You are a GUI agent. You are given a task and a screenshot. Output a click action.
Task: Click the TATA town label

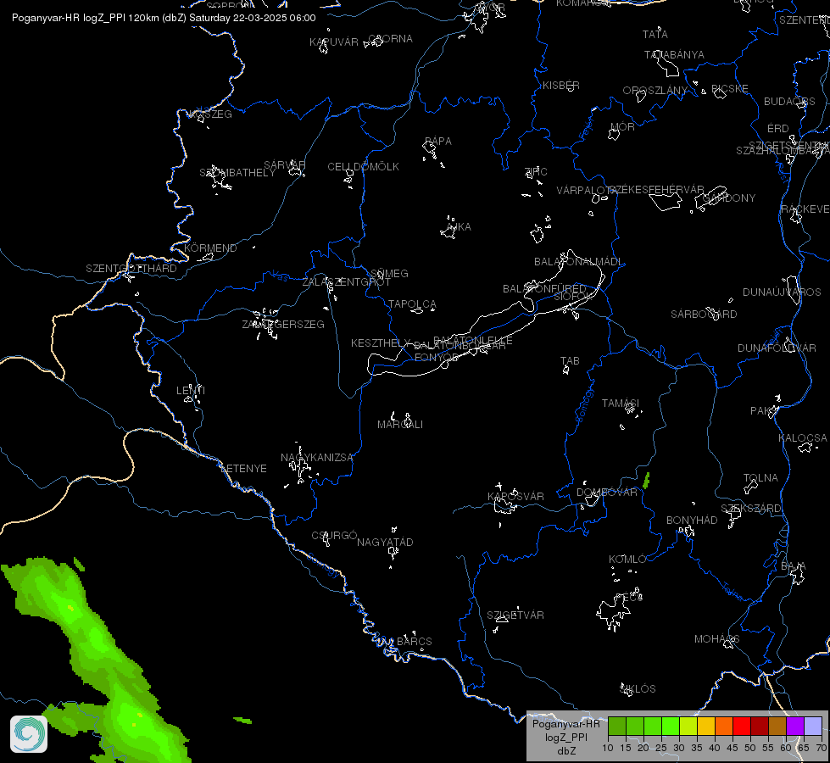click(x=655, y=35)
